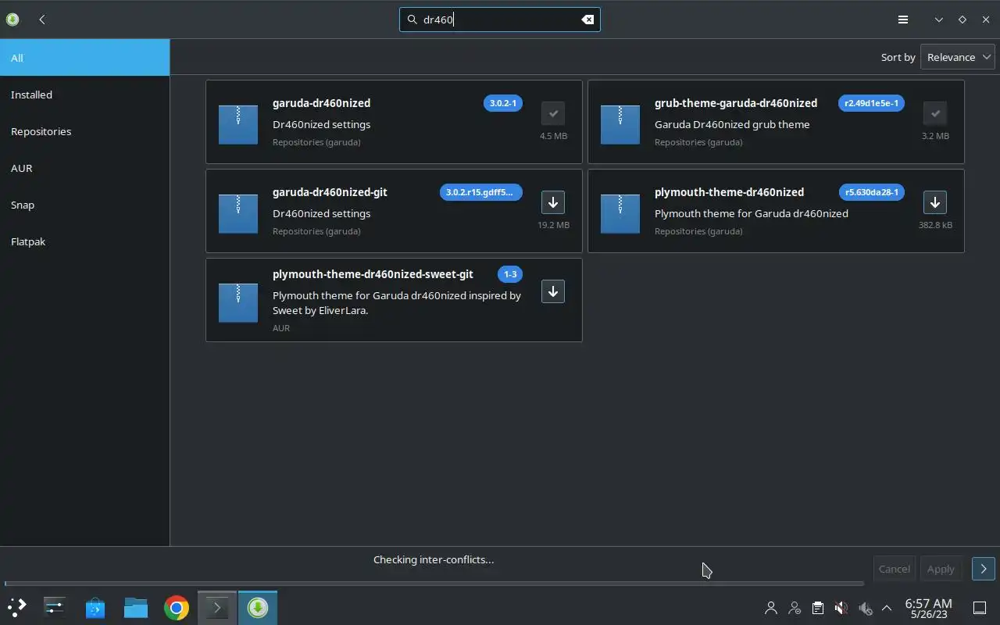Click the show desktop button
The width and height of the screenshot is (1000, 625).
pos(980,608)
